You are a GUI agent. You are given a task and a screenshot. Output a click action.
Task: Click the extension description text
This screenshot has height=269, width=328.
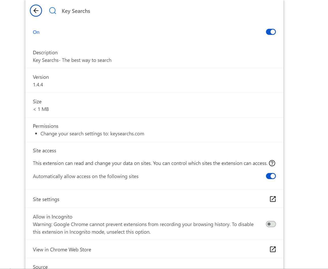pyautogui.click(x=72, y=60)
